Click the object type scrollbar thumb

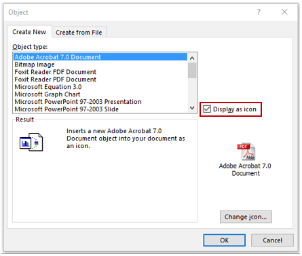tap(192, 71)
